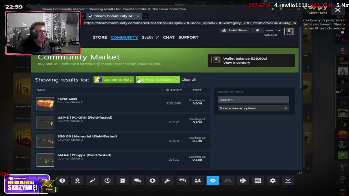Click the Fever Case price 3,60zł
Screen dimensions: 349x196
pyautogui.click(x=197, y=103)
